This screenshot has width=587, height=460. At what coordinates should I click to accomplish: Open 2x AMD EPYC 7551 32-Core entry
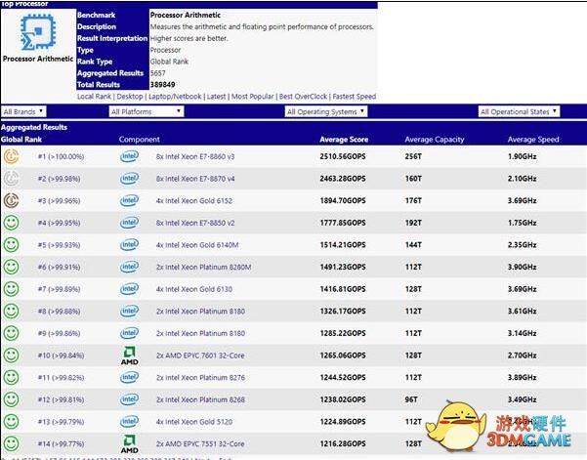[200, 443]
